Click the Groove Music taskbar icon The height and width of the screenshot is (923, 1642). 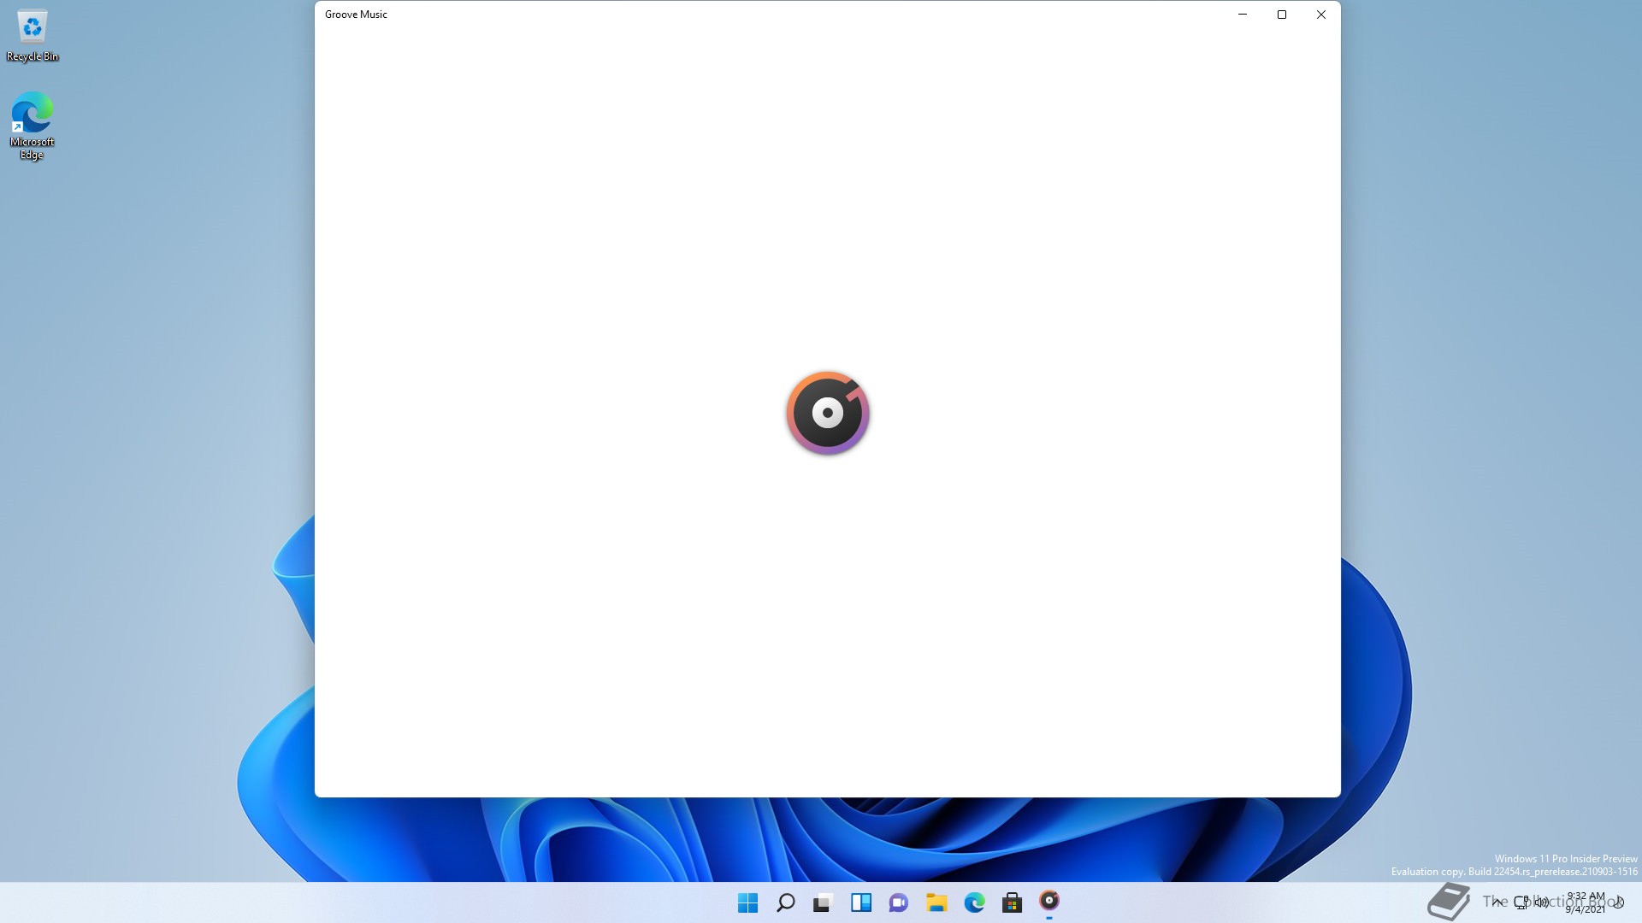tap(1049, 901)
